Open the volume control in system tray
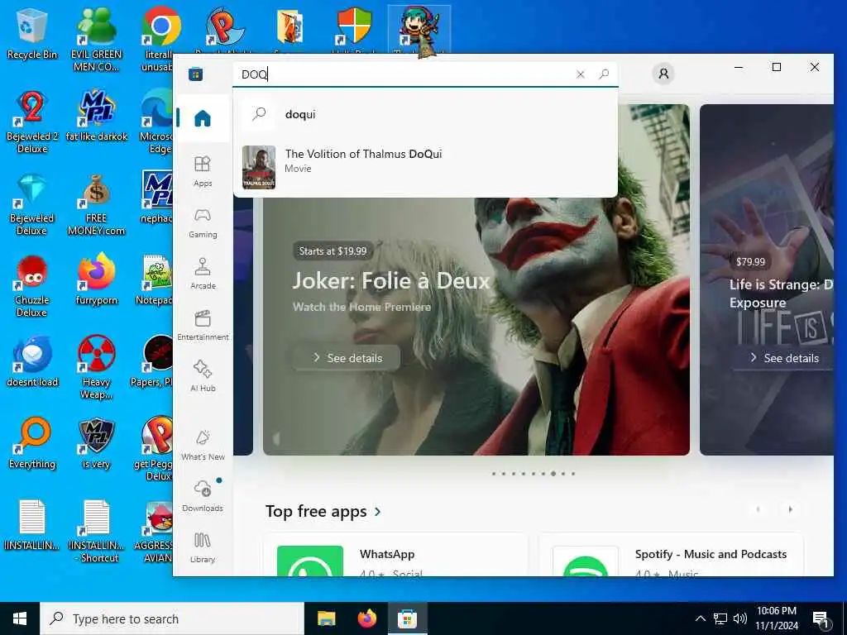 [740, 618]
